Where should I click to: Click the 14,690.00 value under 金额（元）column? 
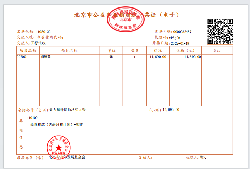coord(192,57)
